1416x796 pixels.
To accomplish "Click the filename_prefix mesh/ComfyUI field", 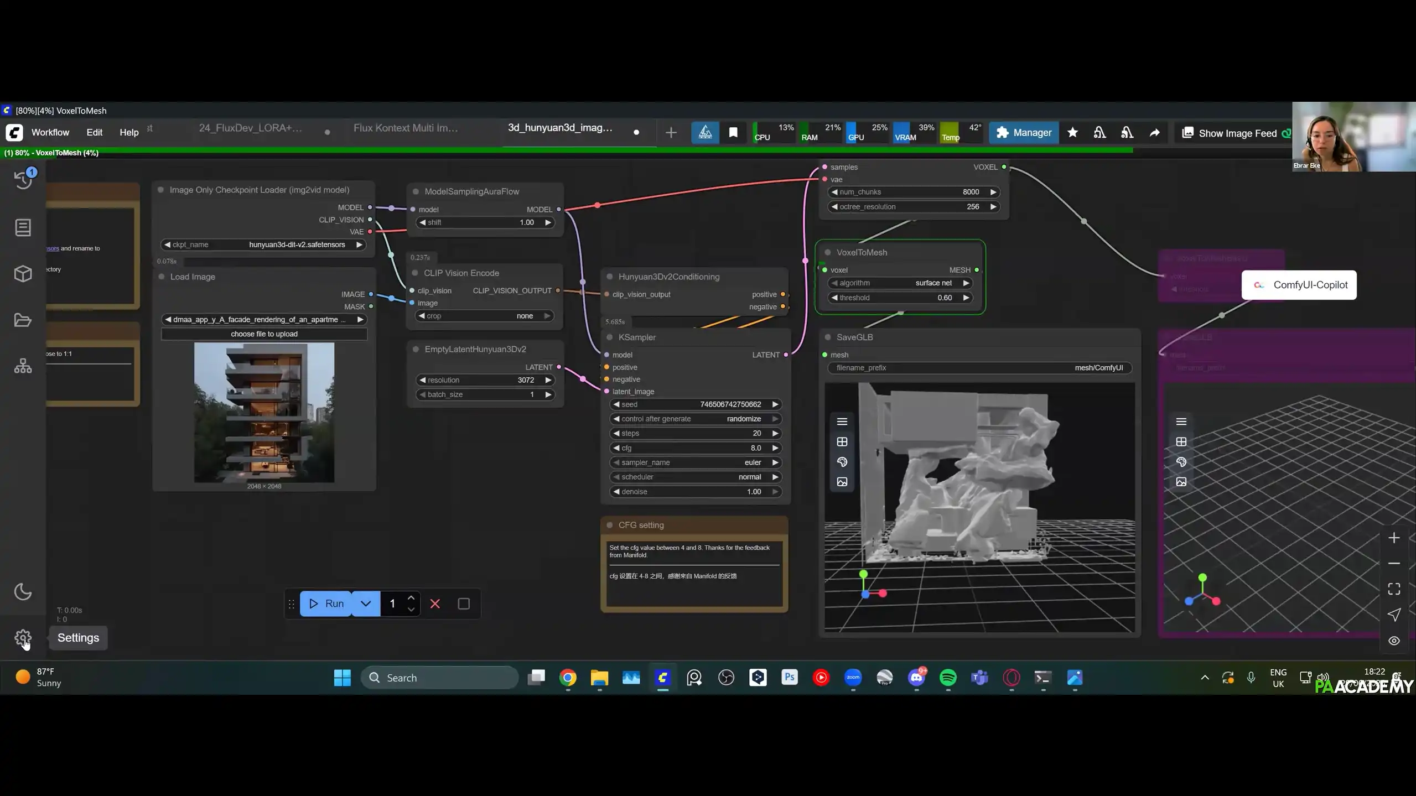I will click(x=979, y=368).
